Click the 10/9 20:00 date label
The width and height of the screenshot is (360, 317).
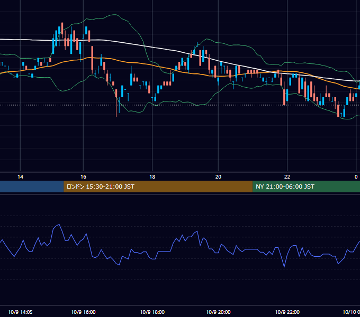(x=218, y=312)
